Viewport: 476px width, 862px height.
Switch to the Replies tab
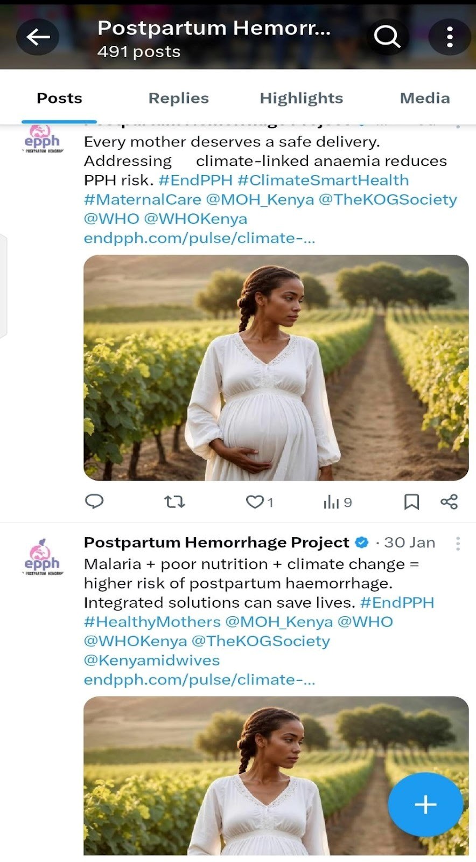[178, 98]
